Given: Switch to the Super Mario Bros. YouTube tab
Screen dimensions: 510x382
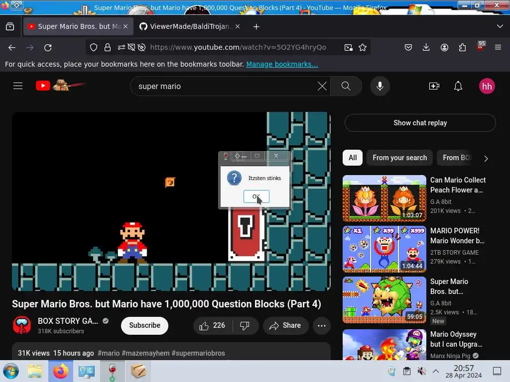Looking at the screenshot, I should tap(78, 26).
